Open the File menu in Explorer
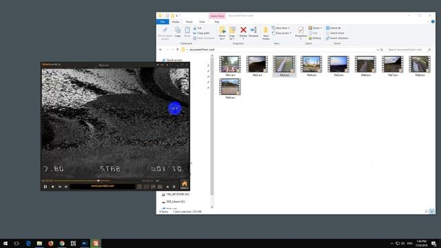This screenshot has width=441, height=248. click(x=163, y=21)
